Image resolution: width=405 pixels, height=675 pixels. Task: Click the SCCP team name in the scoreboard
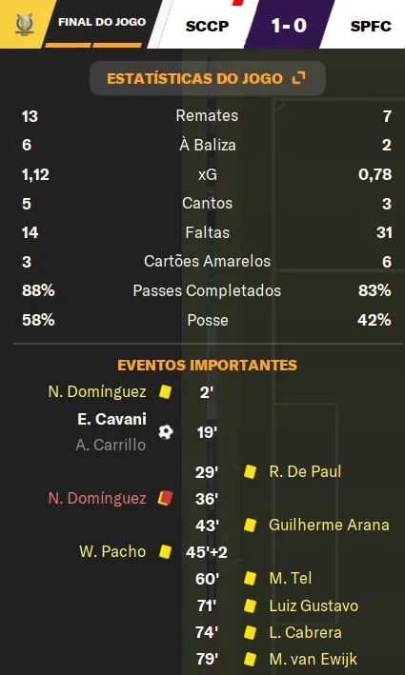pos(207,27)
